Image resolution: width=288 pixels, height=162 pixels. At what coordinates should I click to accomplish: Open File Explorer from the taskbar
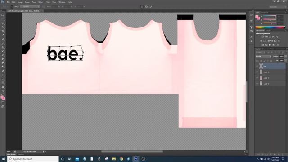pyautogui.click(x=114, y=159)
